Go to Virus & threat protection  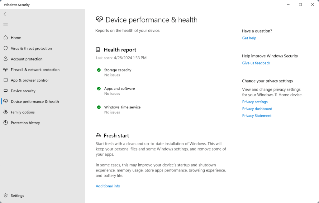coord(31,48)
